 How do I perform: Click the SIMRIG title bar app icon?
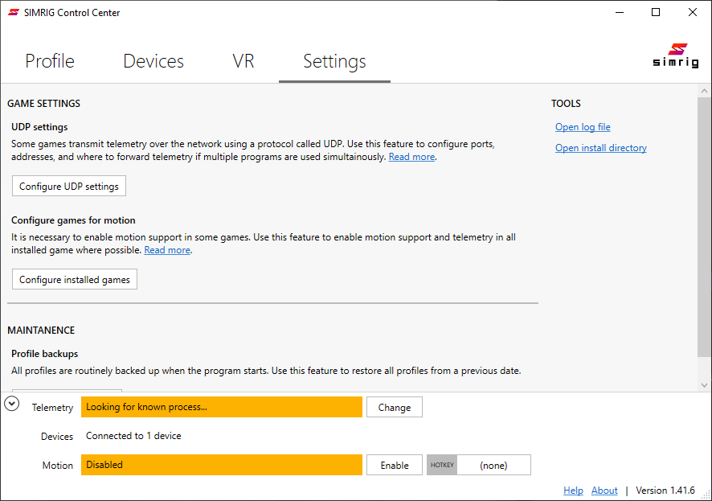point(13,12)
